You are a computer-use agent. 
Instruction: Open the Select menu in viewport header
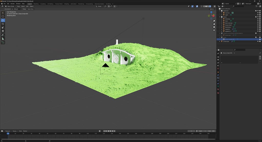[x=23, y=6]
